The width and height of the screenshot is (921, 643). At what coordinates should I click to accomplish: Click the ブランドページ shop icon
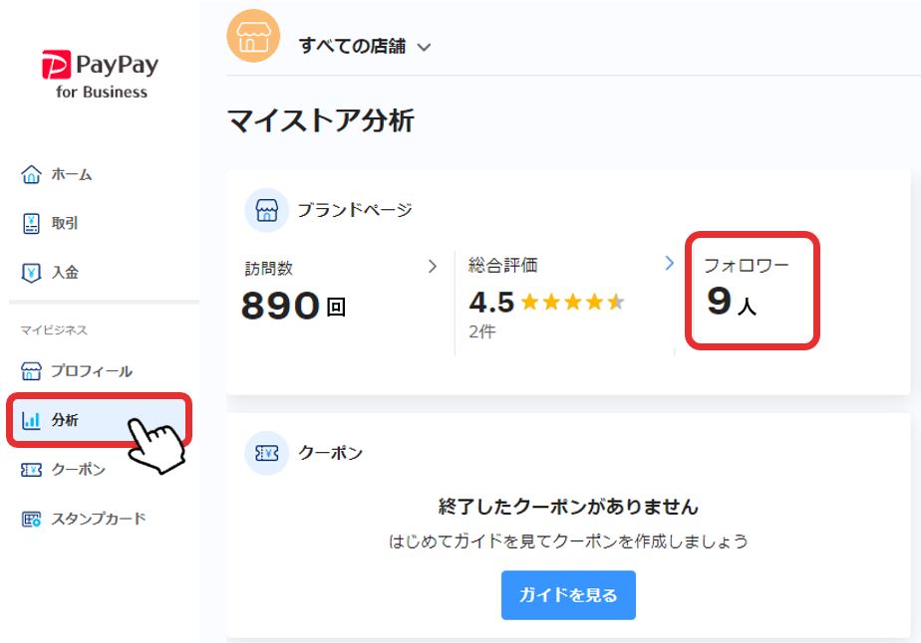267,210
